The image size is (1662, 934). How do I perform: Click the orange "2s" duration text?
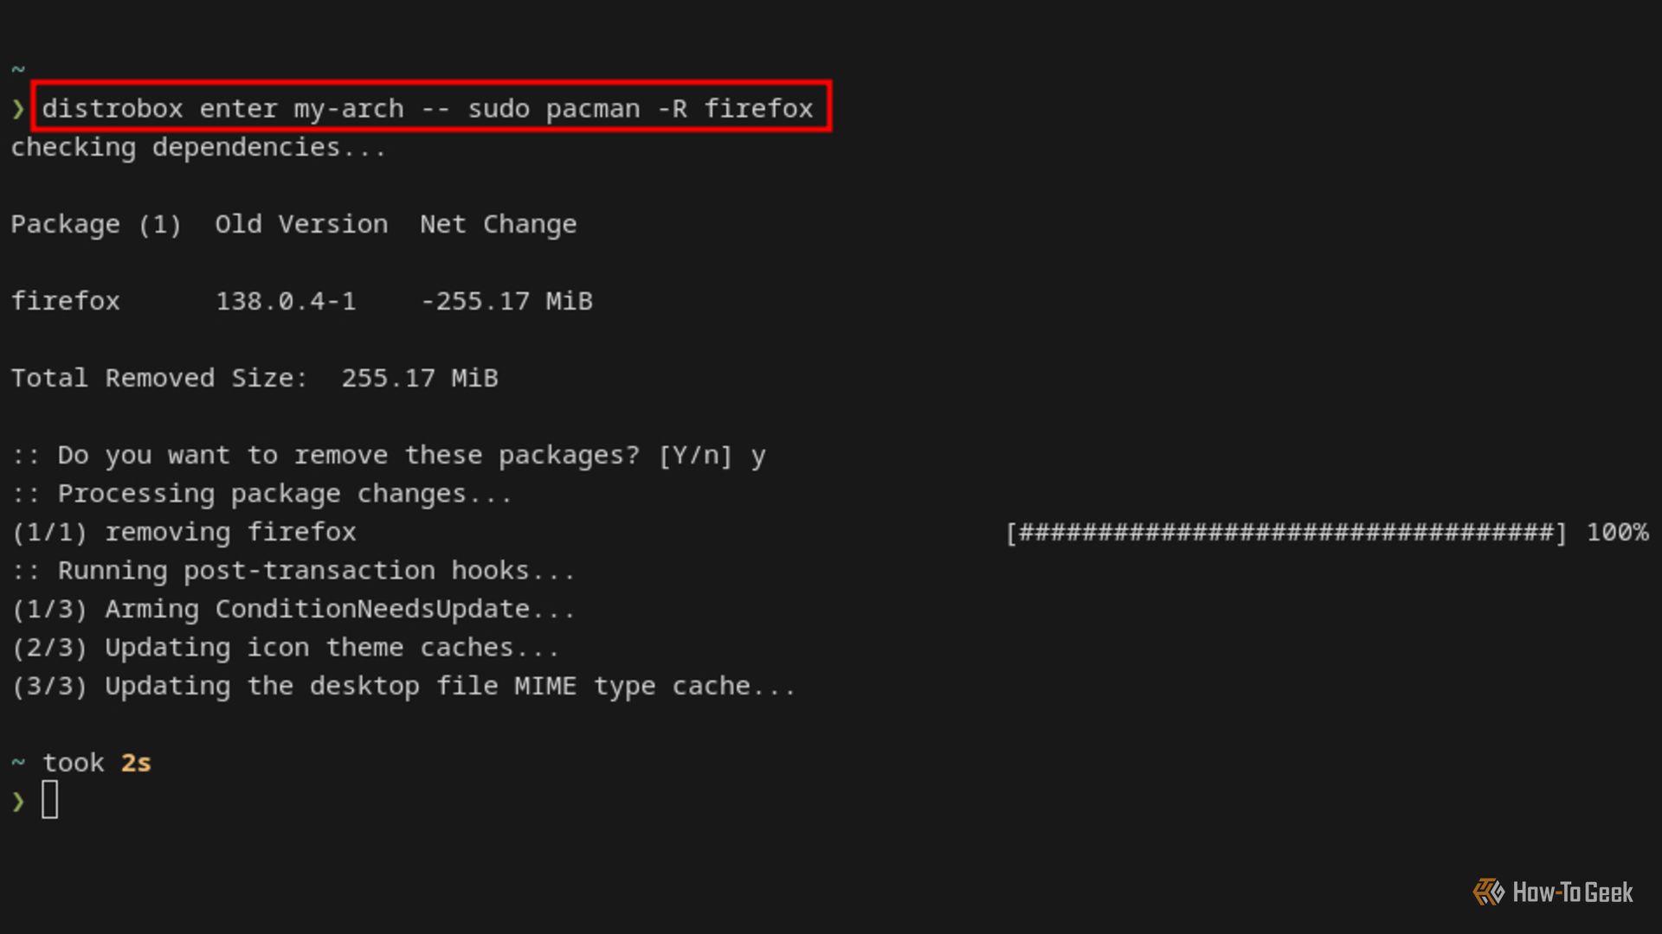pos(136,763)
